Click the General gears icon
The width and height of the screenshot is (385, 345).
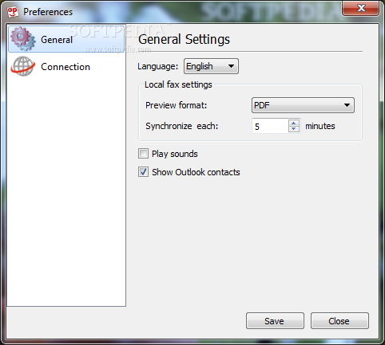23,39
